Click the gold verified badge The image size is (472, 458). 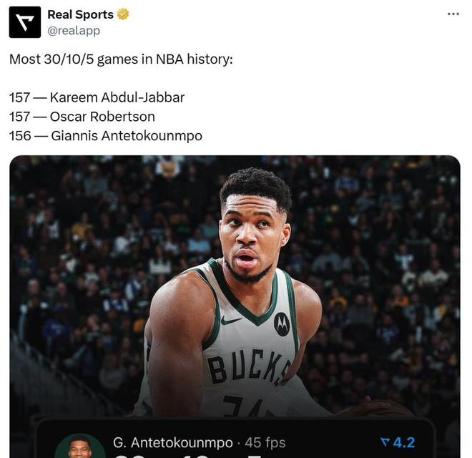pyautogui.click(x=123, y=14)
